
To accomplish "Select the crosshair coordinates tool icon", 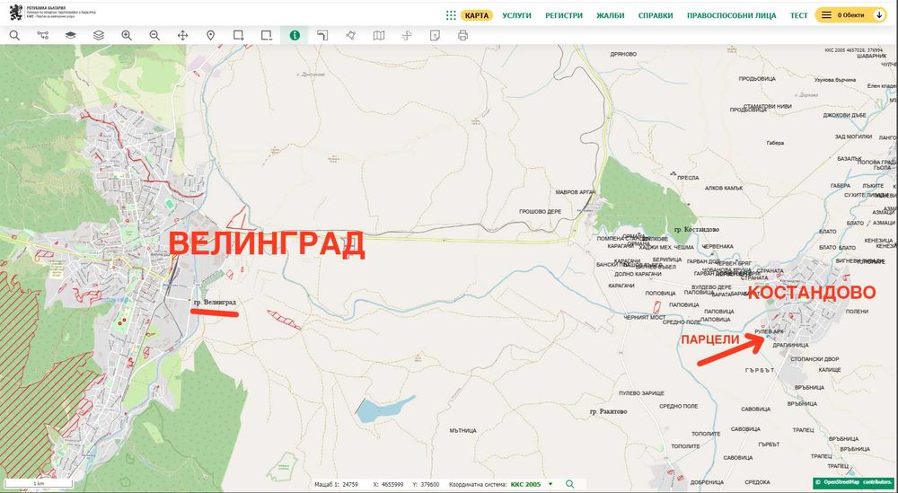I will coord(407,36).
